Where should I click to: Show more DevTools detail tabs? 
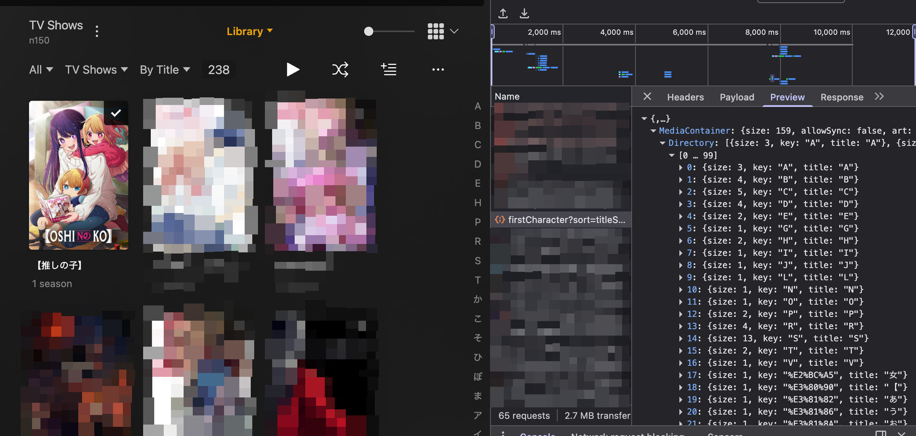pos(879,96)
